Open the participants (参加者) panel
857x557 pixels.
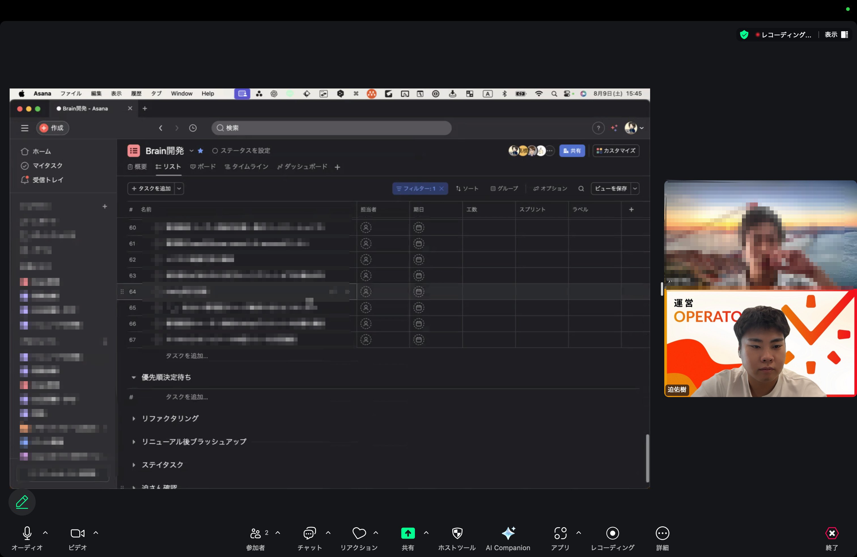[255, 533]
